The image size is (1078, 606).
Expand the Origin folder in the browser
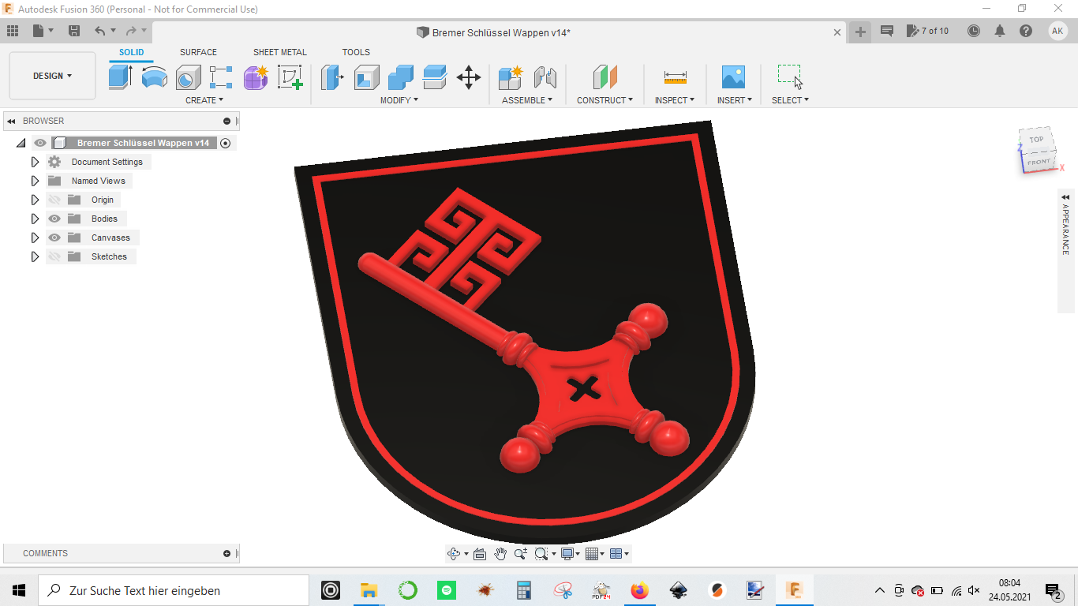[35, 200]
